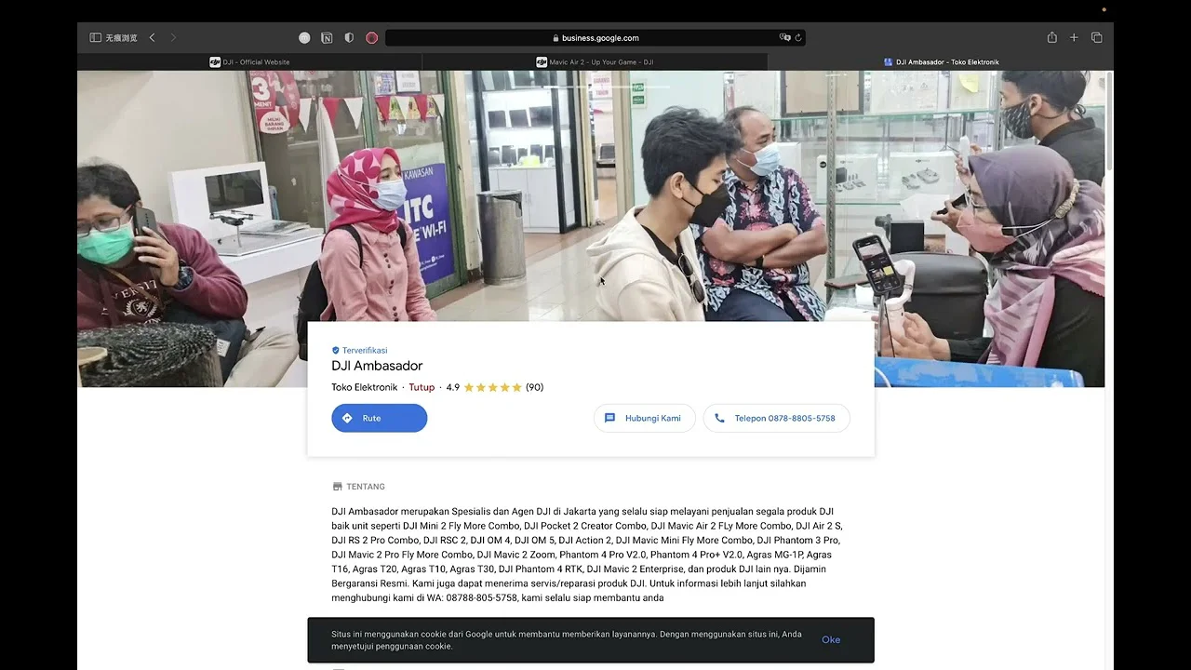Click the page's vertical scrollbar
Screen dimensions: 1191x670
coord(1108,121)
